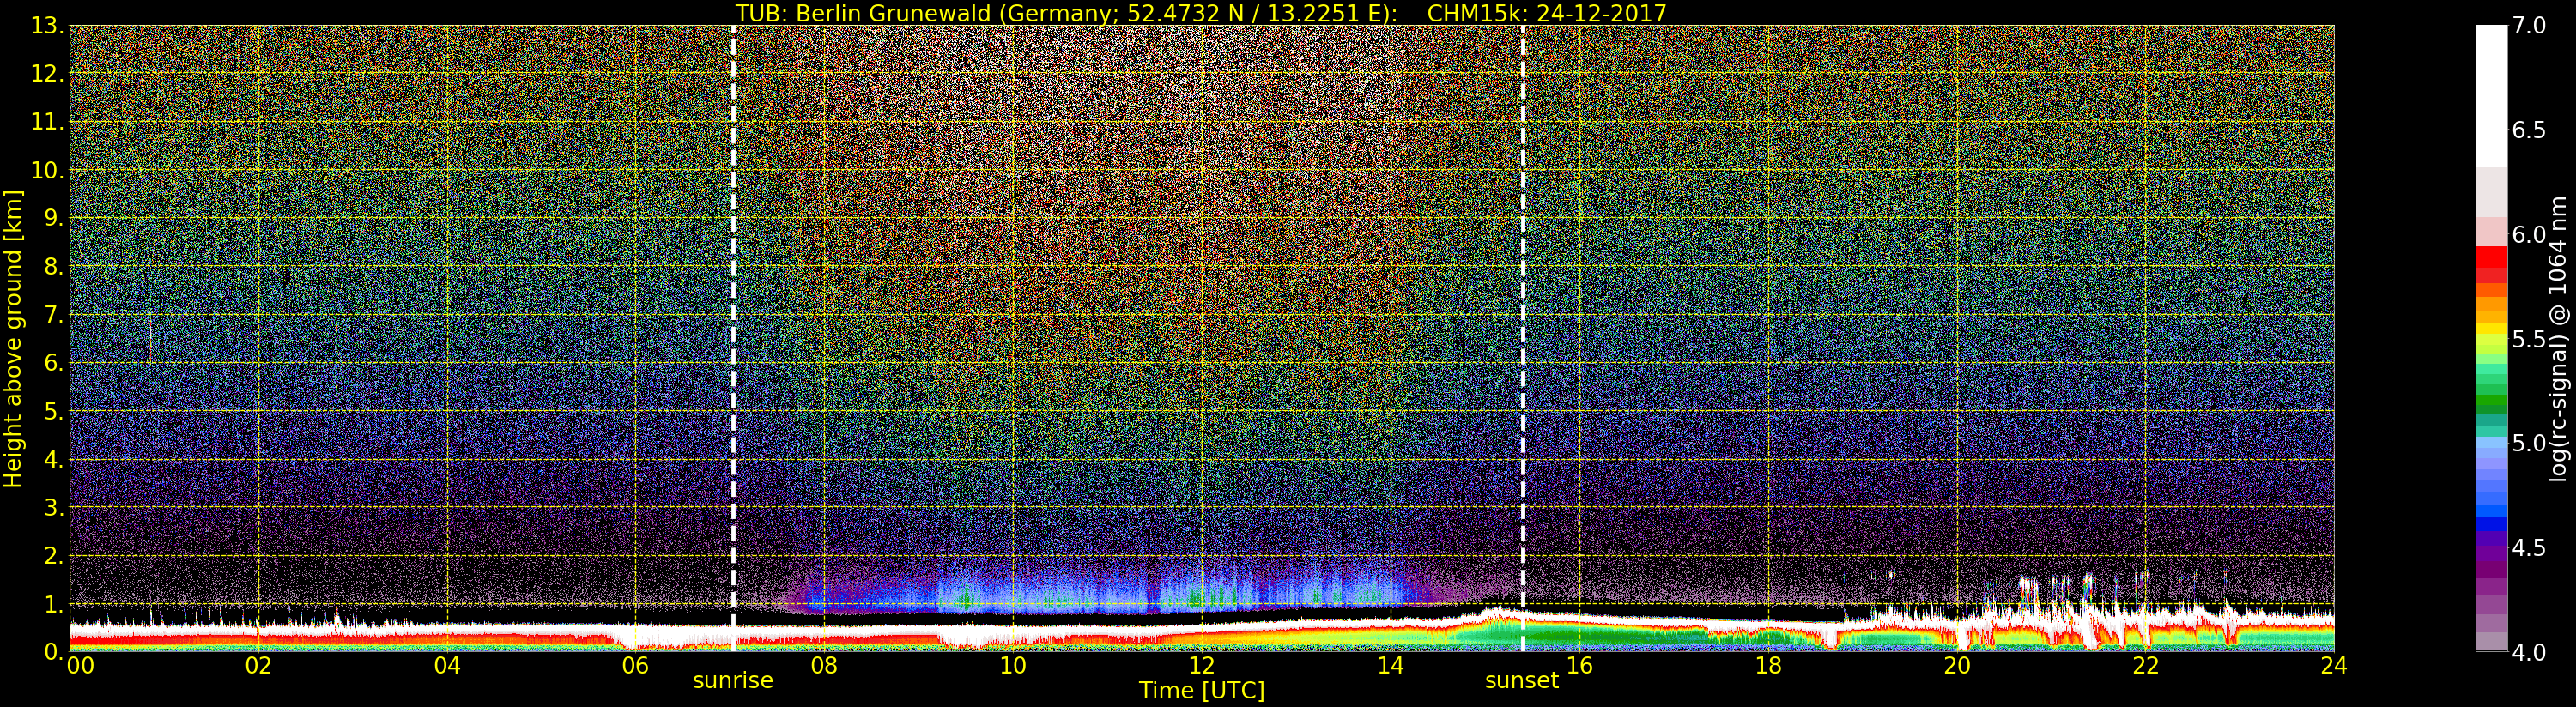Viewport: 2576px width, 707px height.
Task: Click the "5.5" colorbar tick label
Action: click(2529, 340)
